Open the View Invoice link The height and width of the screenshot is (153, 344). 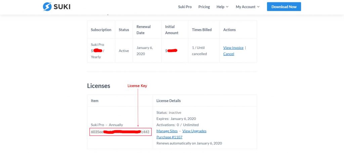point(233,48)
